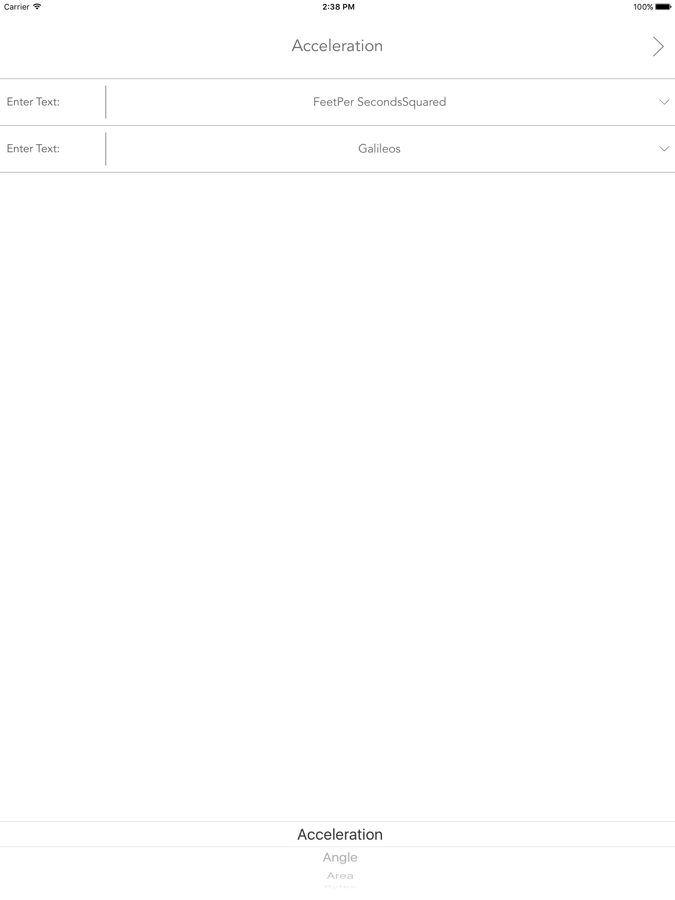Screen dimensions: 675x900
Task: Select Area in the category picker
Action: coord(340,876)
